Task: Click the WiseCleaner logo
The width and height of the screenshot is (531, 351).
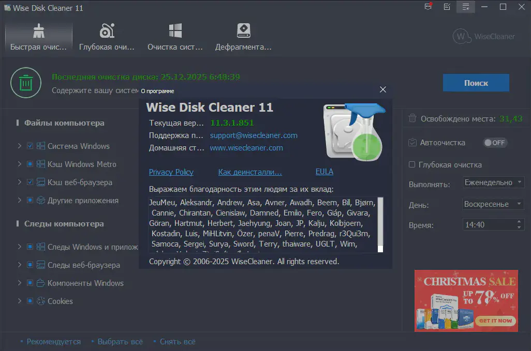Action: point(483,36)
